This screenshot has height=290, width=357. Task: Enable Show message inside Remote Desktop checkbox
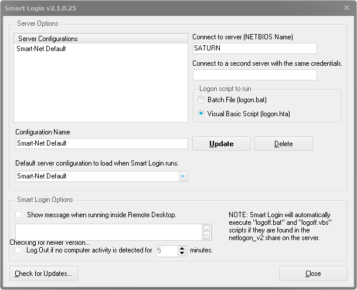pyautogui.click(x=18, y=214)
